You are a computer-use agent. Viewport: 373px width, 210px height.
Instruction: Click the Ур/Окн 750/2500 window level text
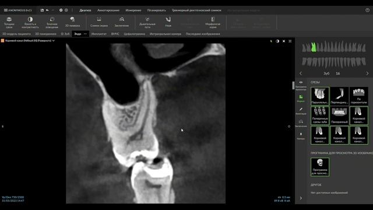(x=13, y=197)
